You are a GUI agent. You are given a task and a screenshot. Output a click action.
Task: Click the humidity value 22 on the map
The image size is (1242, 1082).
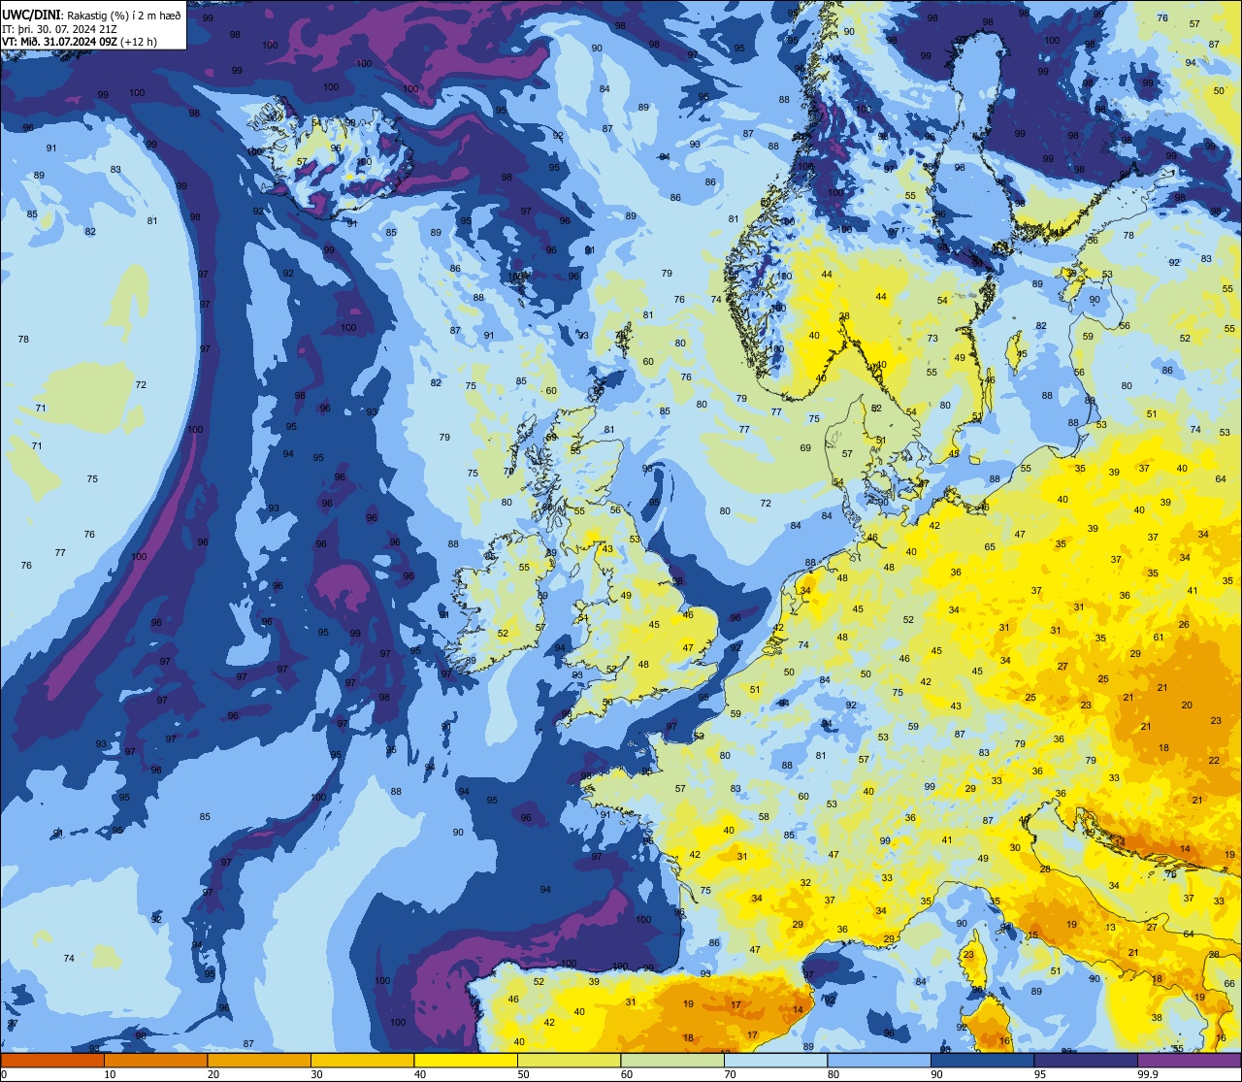(x=1214, y=761)
